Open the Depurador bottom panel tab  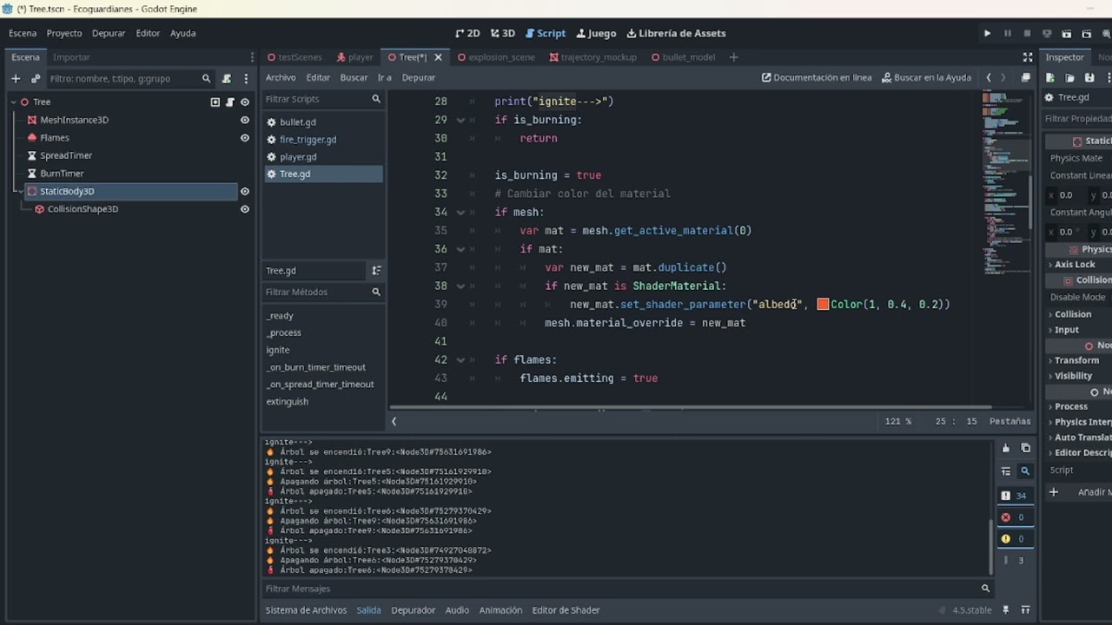click(413, 610)
